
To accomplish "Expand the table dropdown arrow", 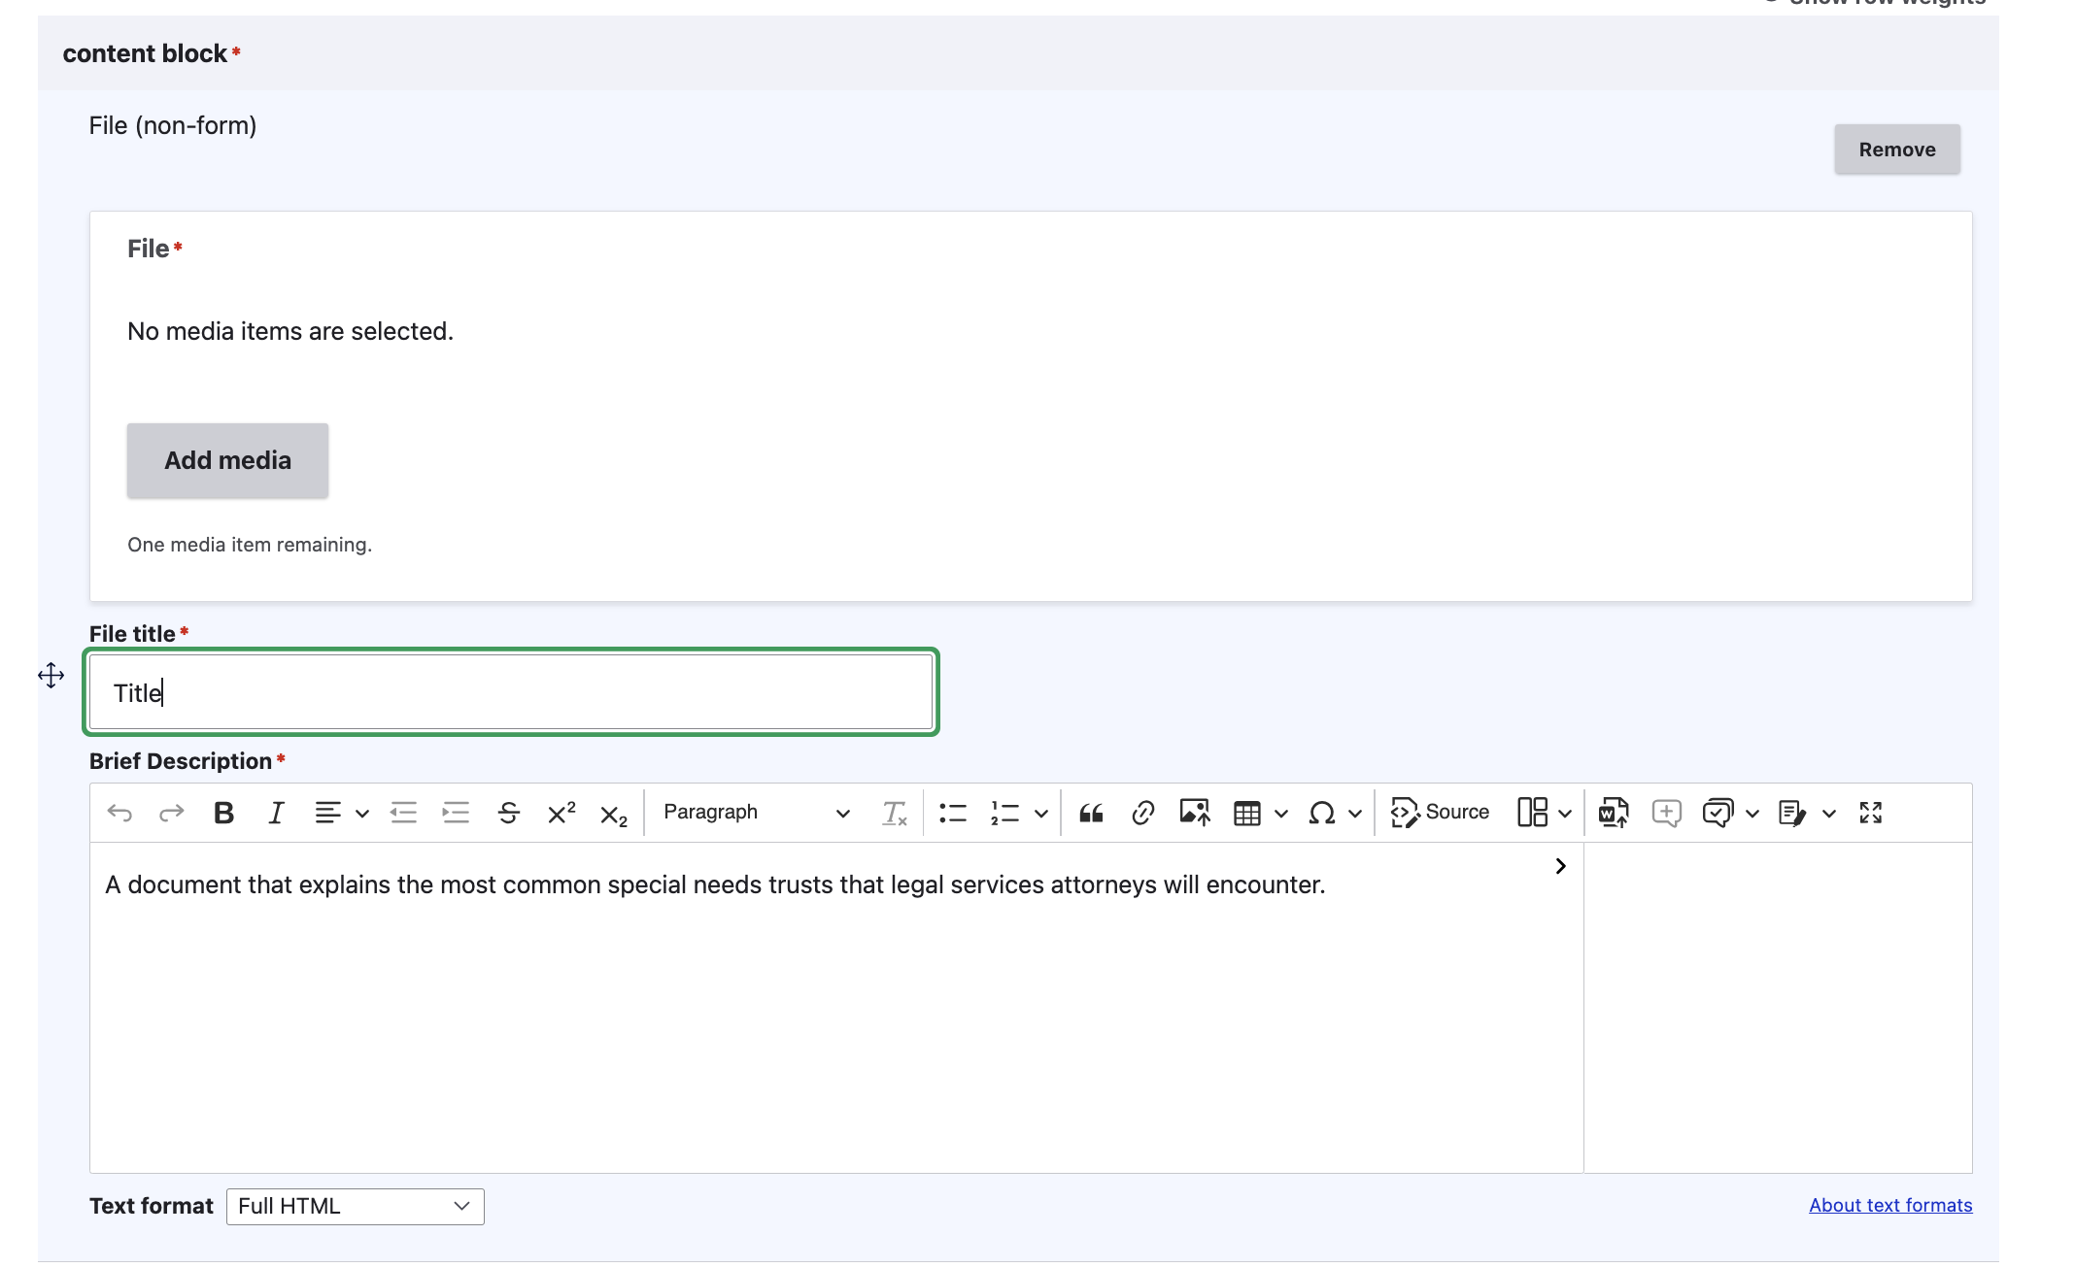I will pyautogui.click(x=1281, y=814).
